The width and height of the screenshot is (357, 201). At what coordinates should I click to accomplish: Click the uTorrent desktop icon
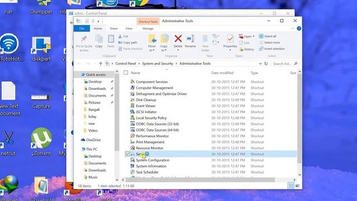coord(41,138)
